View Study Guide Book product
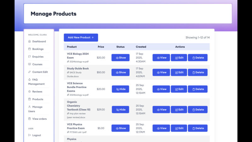The image size is (252, 142). (161, 73)
